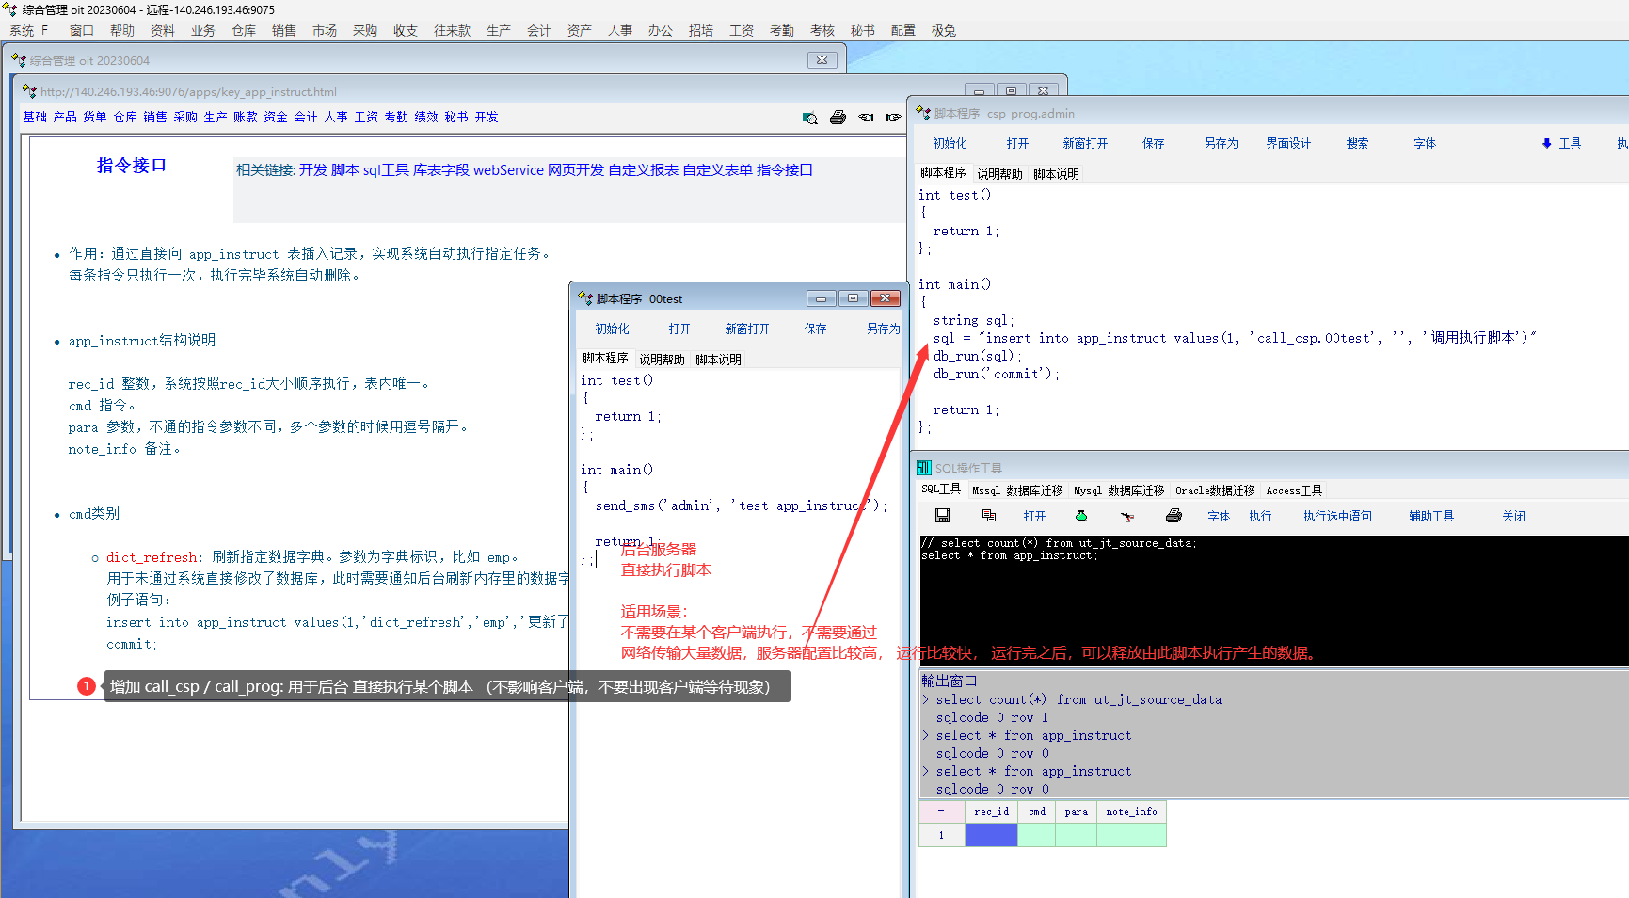The image size is (1629, 898).
Task: Click 界面设计 in csp_prog.admin toolbar
Action: 1287,143
